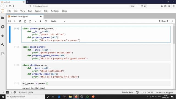This screenshot has width=176, height=99.
Task: Click the Type here to search box
Action: (25, 97)
